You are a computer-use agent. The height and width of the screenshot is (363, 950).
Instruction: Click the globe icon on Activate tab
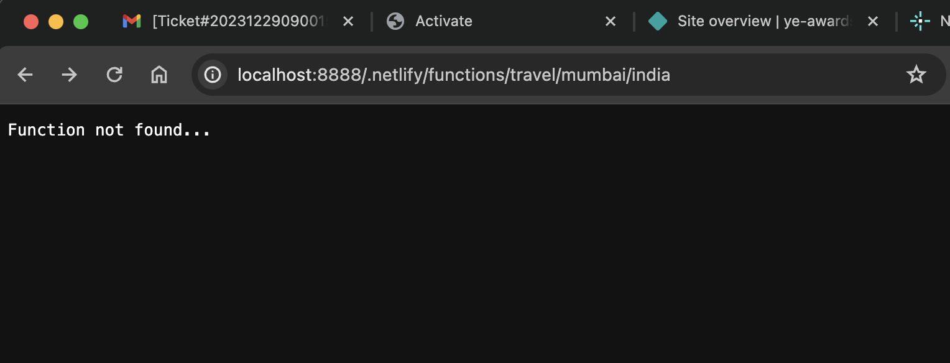[395, 21]
